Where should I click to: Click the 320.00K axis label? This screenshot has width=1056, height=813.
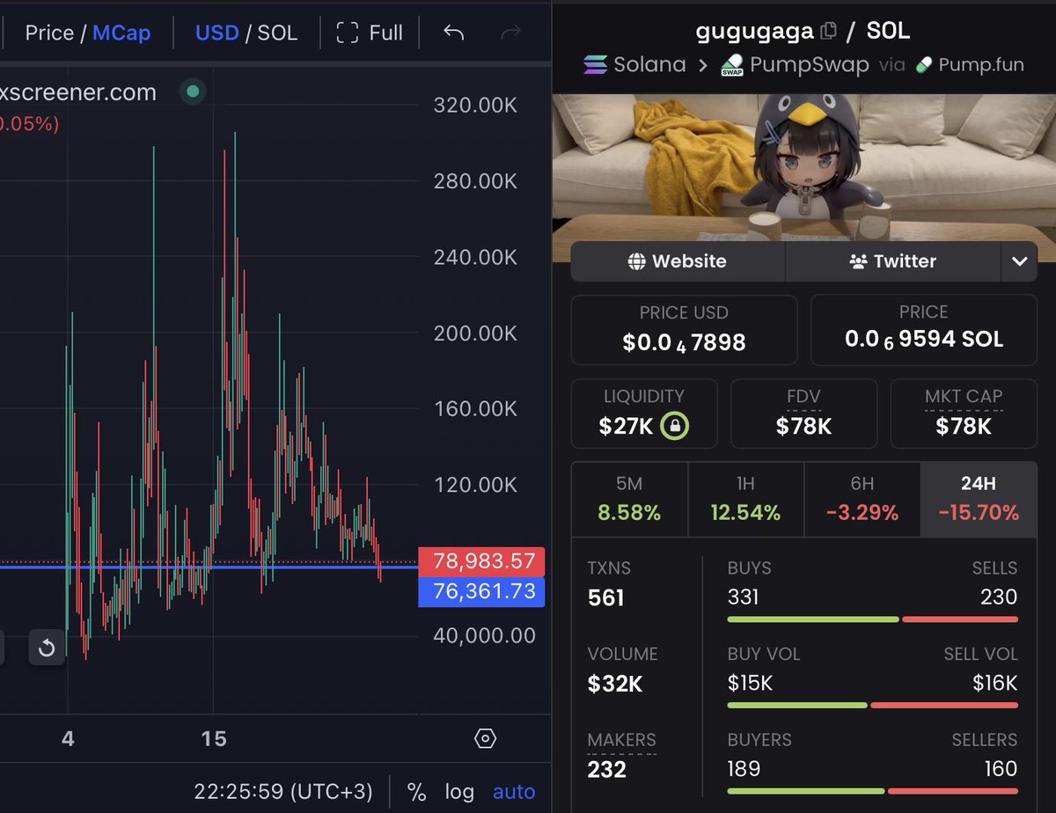pos(475,106)
